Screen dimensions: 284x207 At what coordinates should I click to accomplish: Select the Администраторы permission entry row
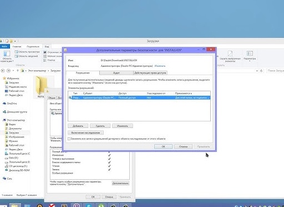(x=139, y=97)
